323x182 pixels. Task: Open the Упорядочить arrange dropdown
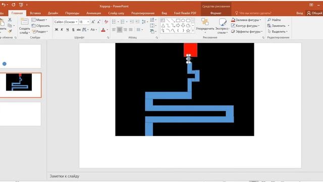(x=205, y=26)
